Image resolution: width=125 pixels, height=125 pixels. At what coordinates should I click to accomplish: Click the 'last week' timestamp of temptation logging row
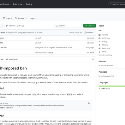tap(90, 52)
